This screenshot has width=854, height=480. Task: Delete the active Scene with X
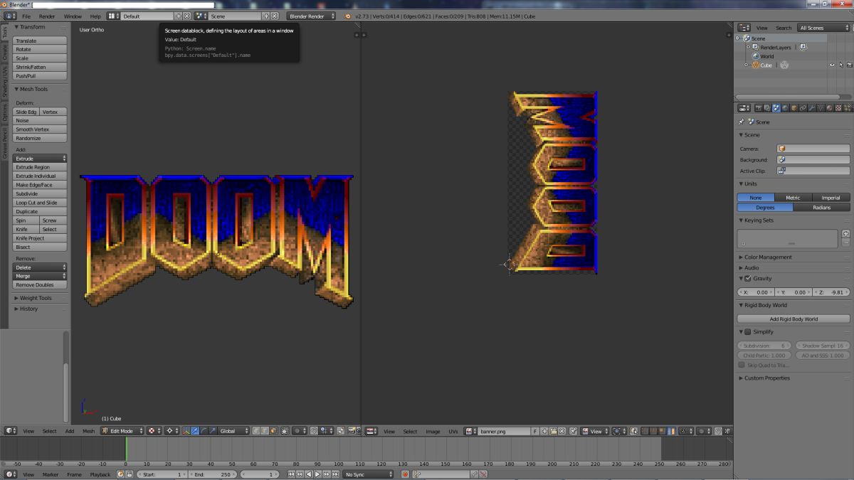[274, 16]
